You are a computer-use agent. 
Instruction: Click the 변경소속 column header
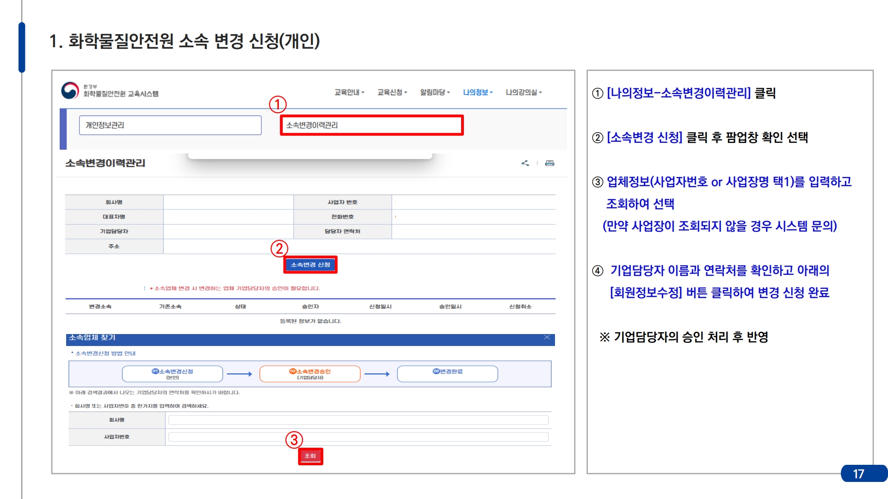(x=100, y=307)
